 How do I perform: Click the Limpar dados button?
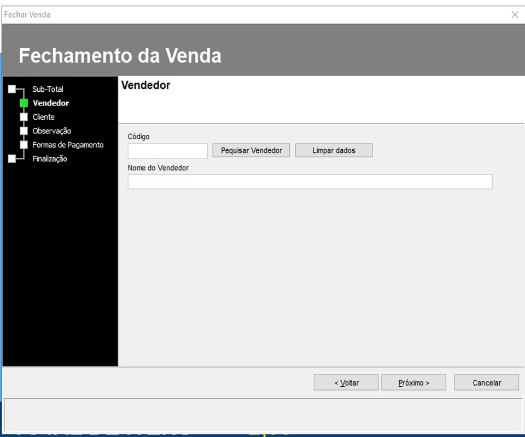(334, 150)
